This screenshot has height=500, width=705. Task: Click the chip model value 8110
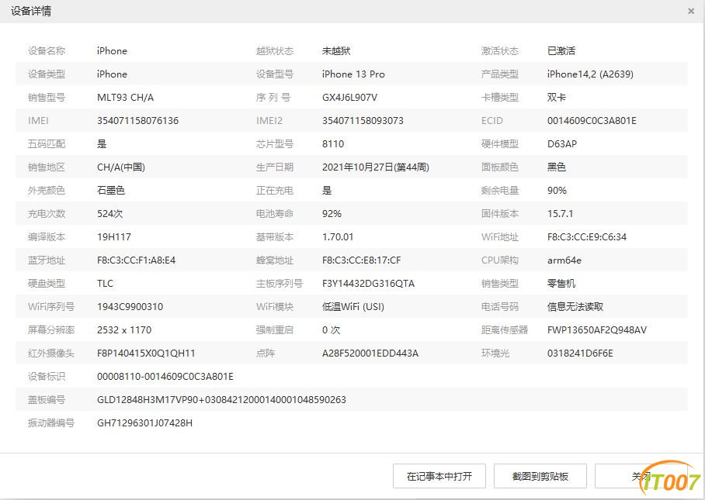pos(333,144)
